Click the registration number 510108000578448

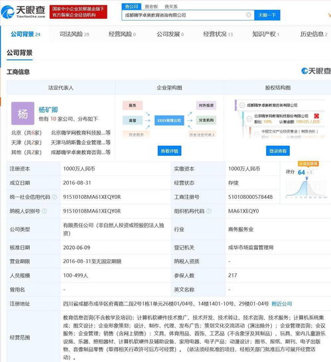pyautogui.click(x=250, y=197)
